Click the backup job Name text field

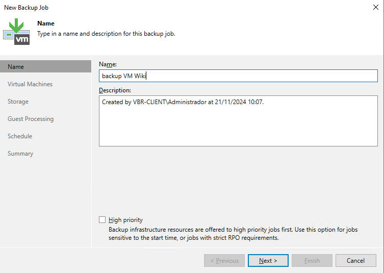click(238, 76)
